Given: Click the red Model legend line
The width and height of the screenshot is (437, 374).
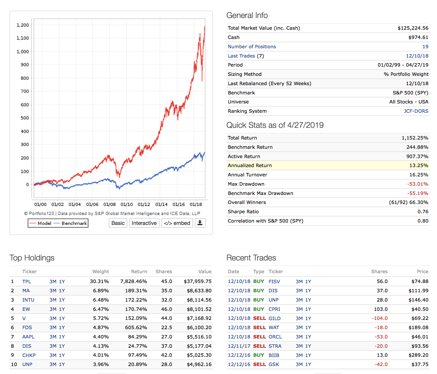Looking at the screenshot, I should (x=33, y=223).
